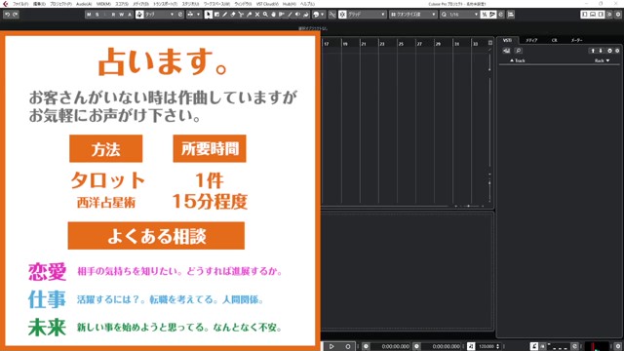Screen dimensions: 624x351
Task: Click the Undo arrow icon
Action: 7,15
